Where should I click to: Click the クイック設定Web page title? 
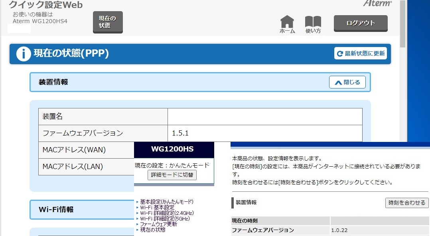tap(45, 5)
